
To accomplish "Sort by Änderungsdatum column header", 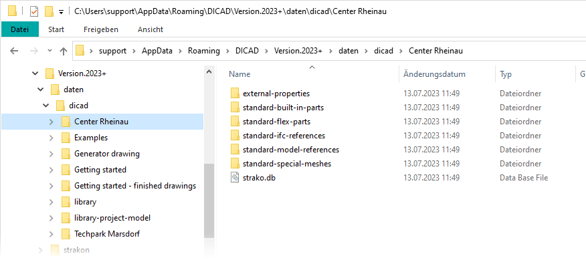I will 435,74.
